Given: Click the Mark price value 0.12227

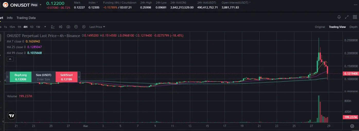Looking at the screenshot, I should pyautogui.click(x=79, y=7).
